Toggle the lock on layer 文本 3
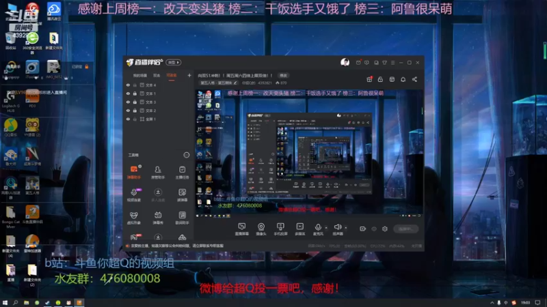This screenshot has width=547, height=307. (135, 102)
